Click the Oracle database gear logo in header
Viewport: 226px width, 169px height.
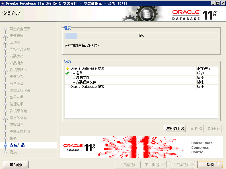tap(147, 14)
